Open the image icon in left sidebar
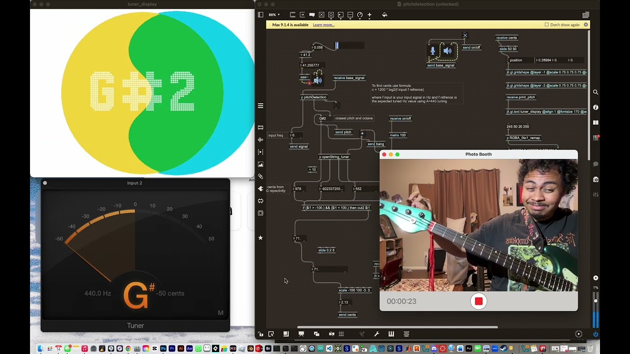The image size is (630, 354). [260, 164]
